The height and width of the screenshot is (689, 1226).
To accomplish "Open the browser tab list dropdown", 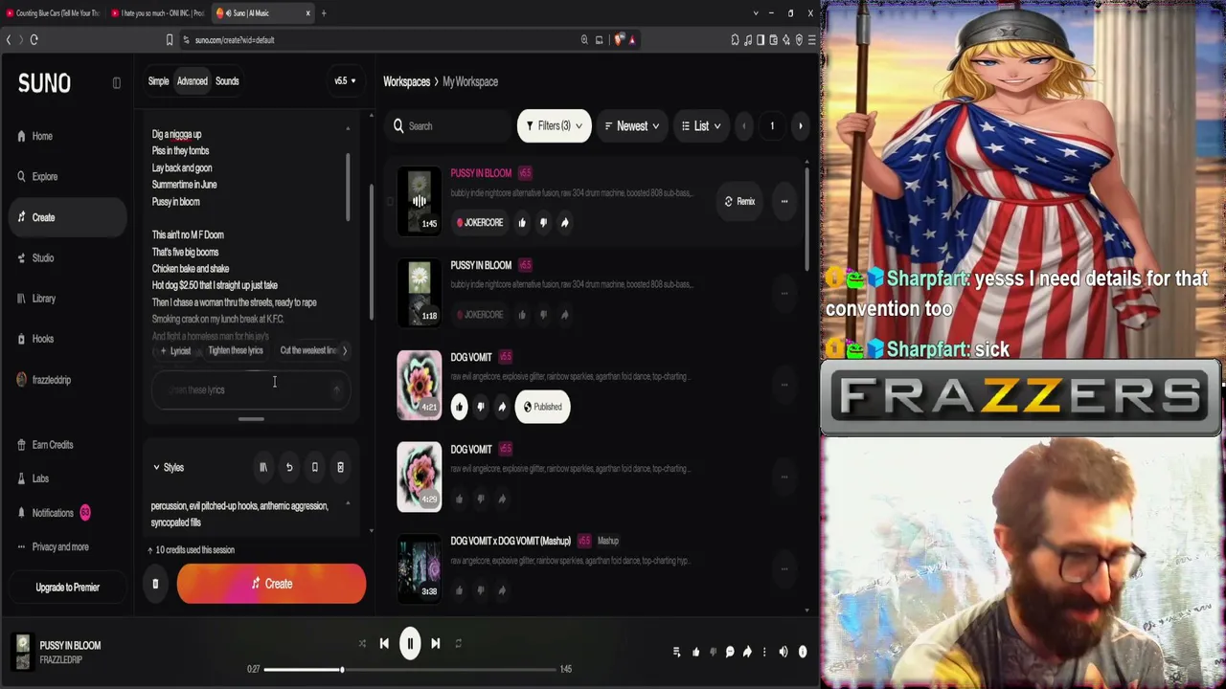I will point(756,13).
